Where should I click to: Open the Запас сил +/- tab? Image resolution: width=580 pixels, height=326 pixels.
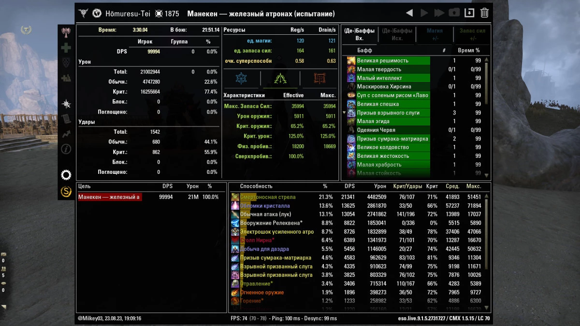(472, 34)
